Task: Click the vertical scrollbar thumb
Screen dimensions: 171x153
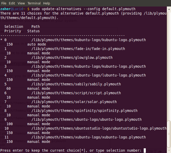Action: point(169,134)
